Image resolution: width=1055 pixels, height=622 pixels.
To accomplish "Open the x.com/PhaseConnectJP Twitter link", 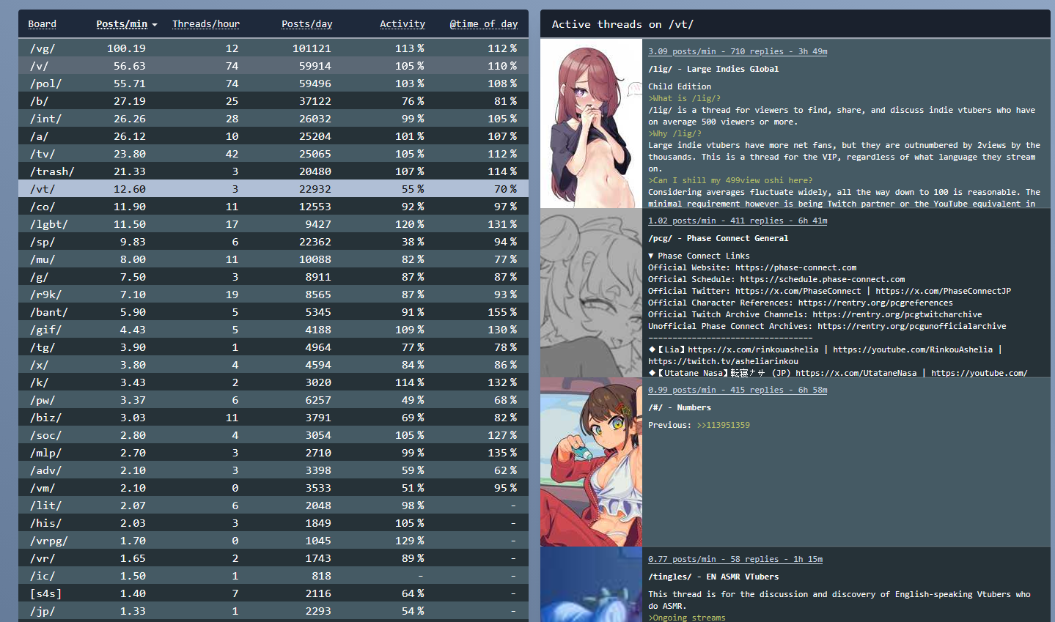I will point(944,291).
